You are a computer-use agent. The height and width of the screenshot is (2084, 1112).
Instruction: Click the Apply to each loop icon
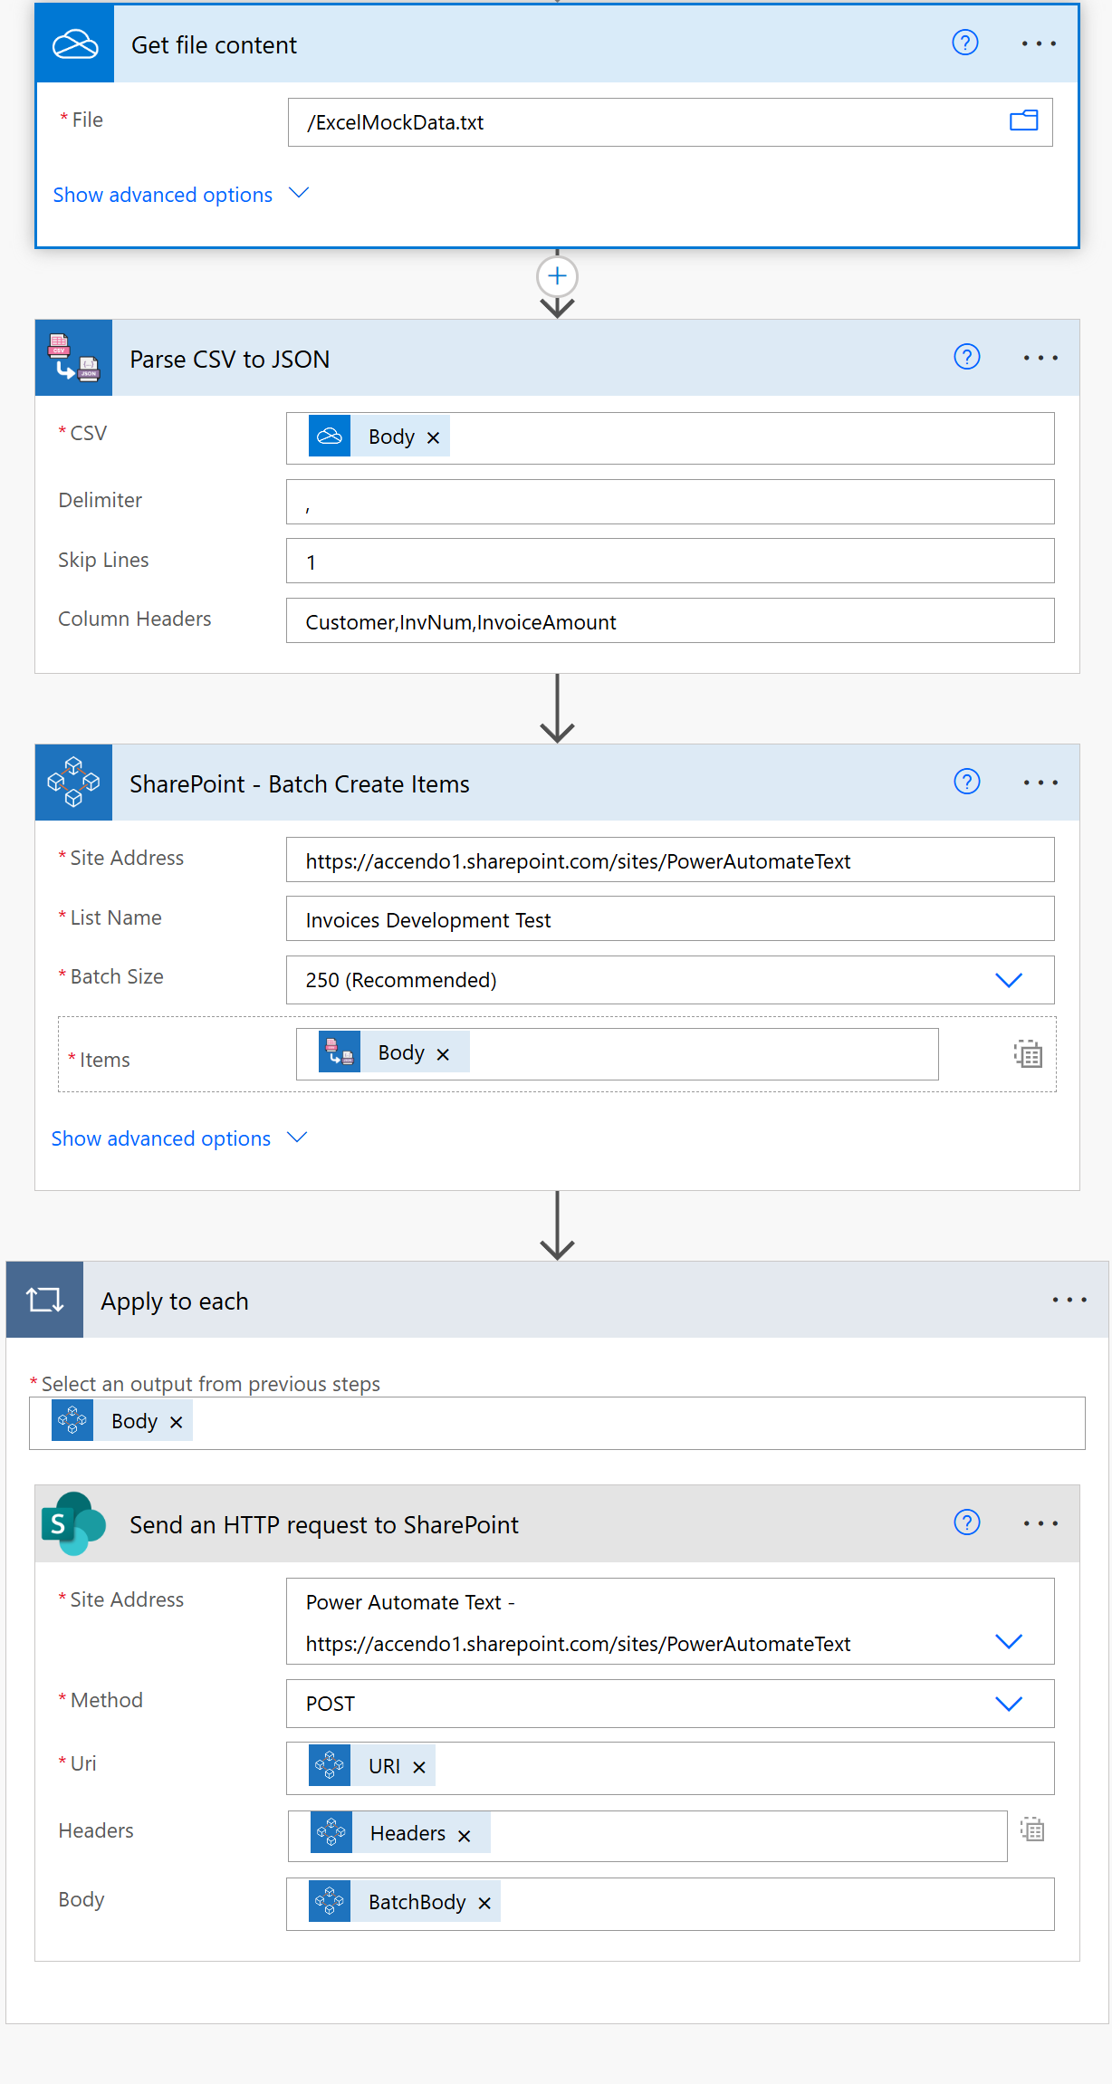point(44,1300)
